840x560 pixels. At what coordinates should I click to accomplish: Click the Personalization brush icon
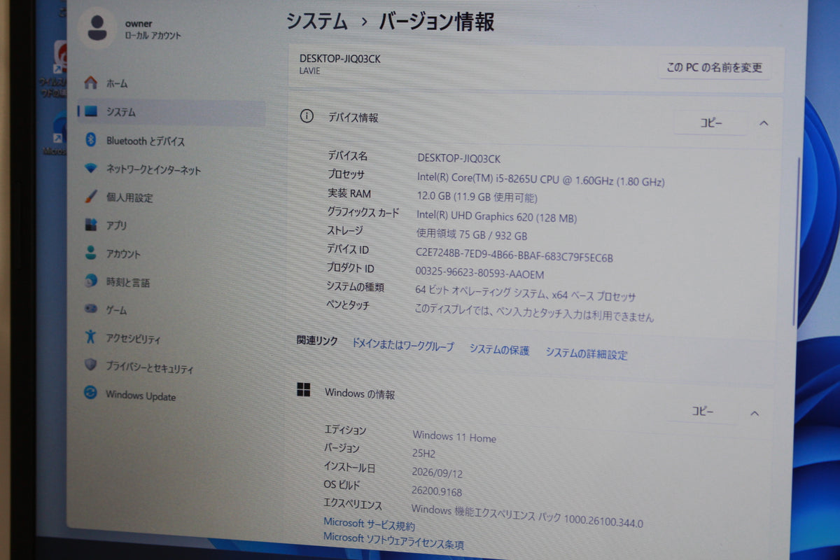click(x=91, y=197)
